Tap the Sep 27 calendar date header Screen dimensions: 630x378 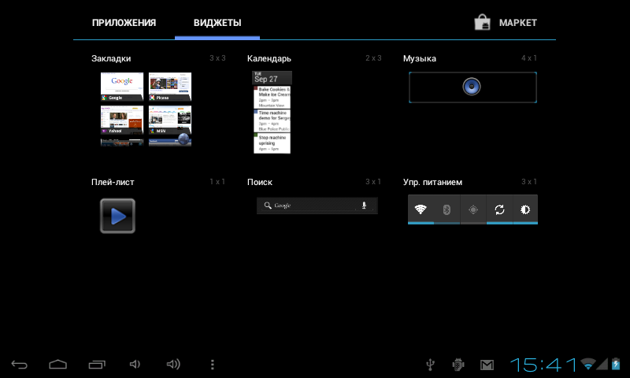point(272,78)
